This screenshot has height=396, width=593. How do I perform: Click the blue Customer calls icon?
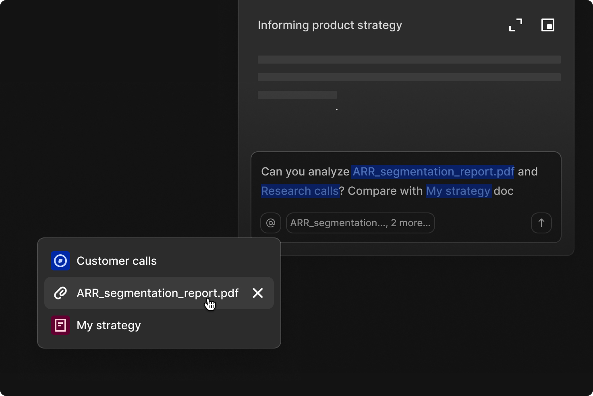[60, 261]
